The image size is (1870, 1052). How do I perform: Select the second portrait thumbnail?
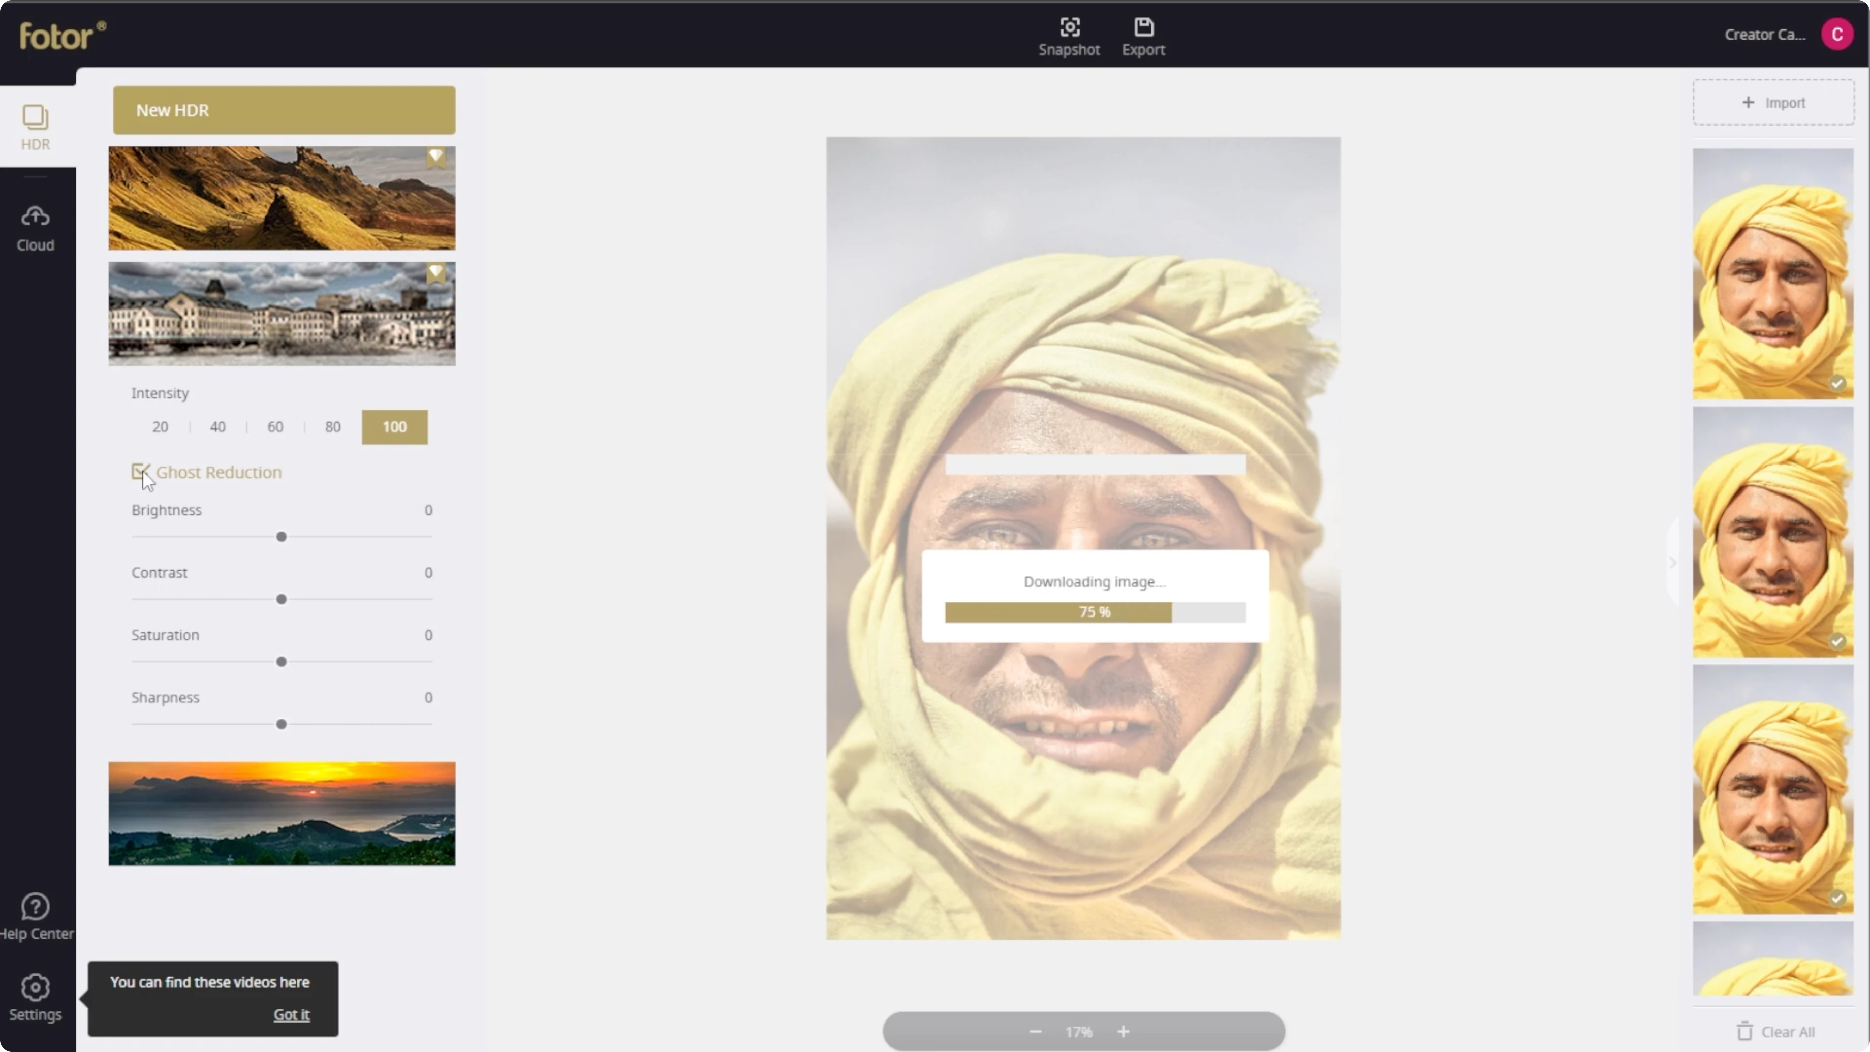tap(1773, 532)
